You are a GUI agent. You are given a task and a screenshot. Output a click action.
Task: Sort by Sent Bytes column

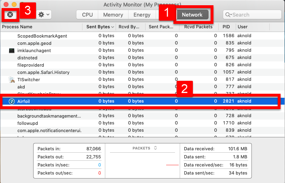point(98,27)
